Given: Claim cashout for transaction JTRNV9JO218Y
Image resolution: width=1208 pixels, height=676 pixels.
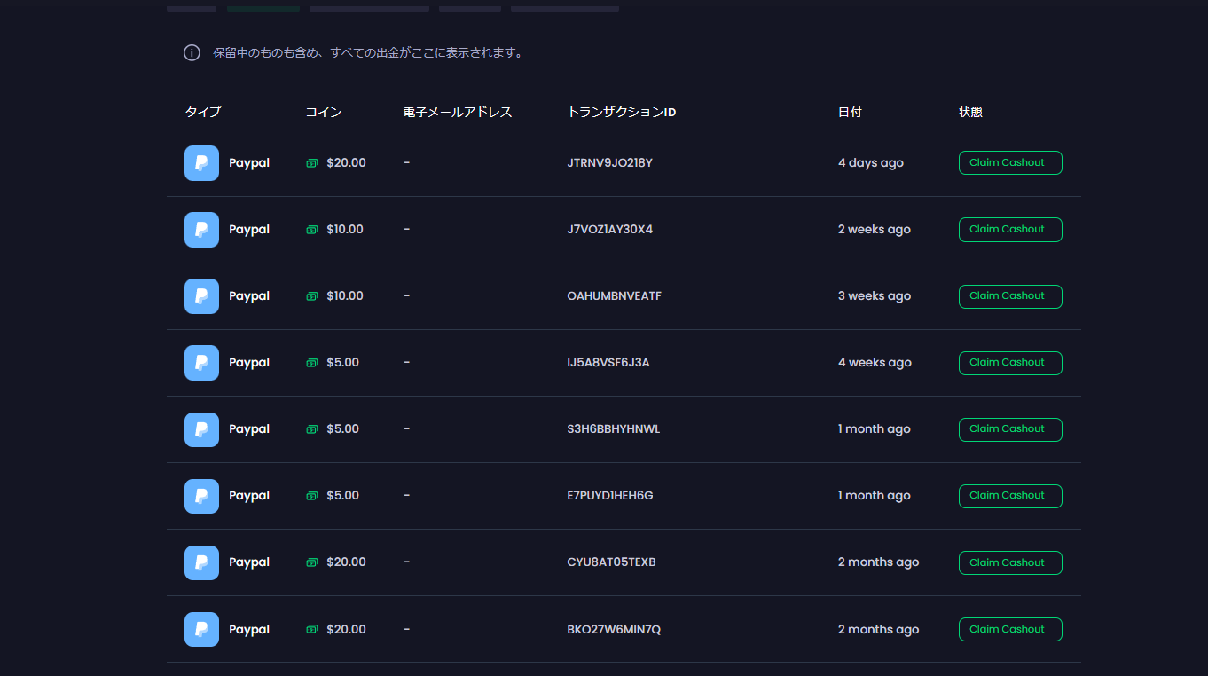Looking at the screenshot, I should (1010, 163).
